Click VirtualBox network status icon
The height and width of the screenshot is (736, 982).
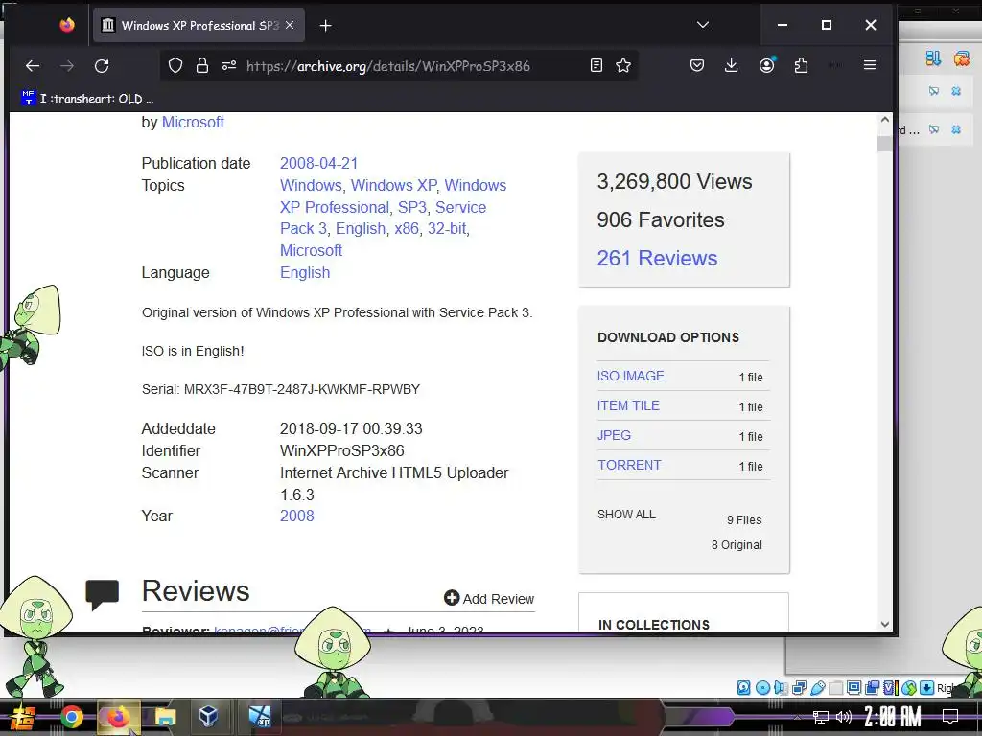click(799, 688)
